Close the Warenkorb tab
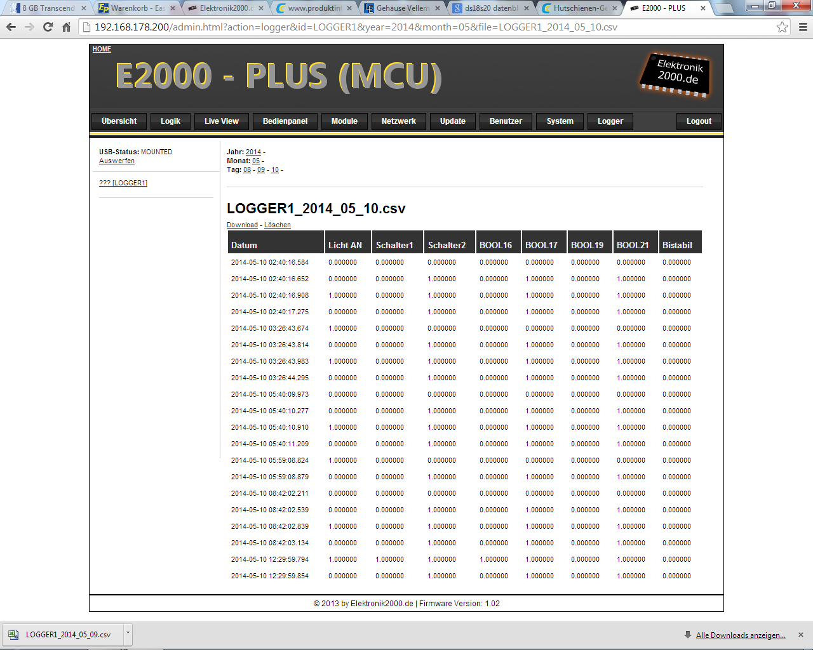 173,8
